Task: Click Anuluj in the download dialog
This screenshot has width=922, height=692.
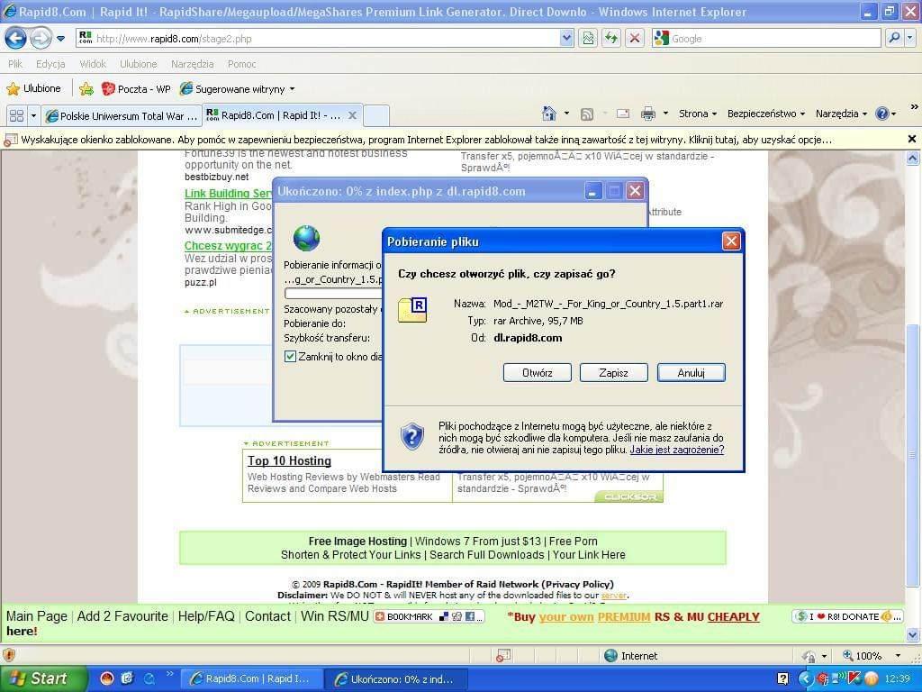Action: click(691, 372)
